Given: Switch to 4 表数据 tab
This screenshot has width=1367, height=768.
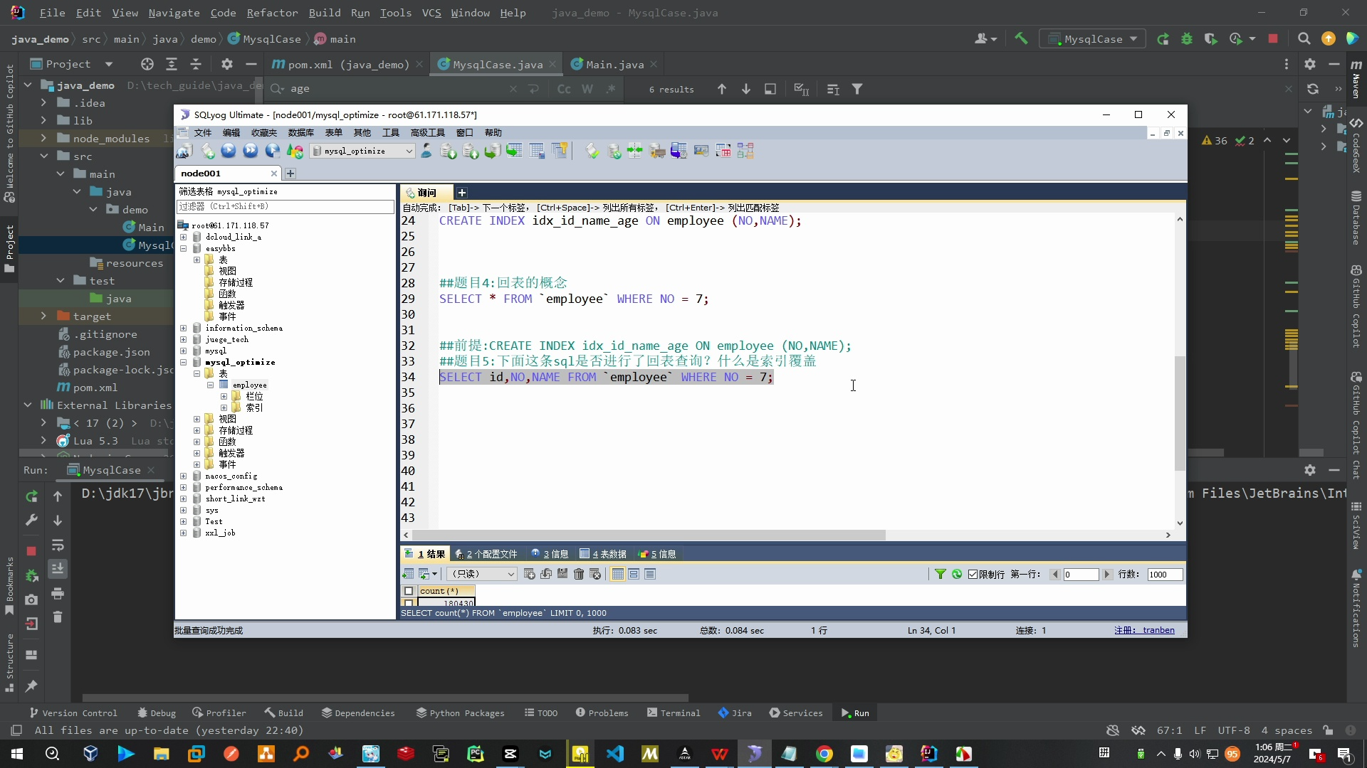Looking at the screenshot, I should click(603, 554).
